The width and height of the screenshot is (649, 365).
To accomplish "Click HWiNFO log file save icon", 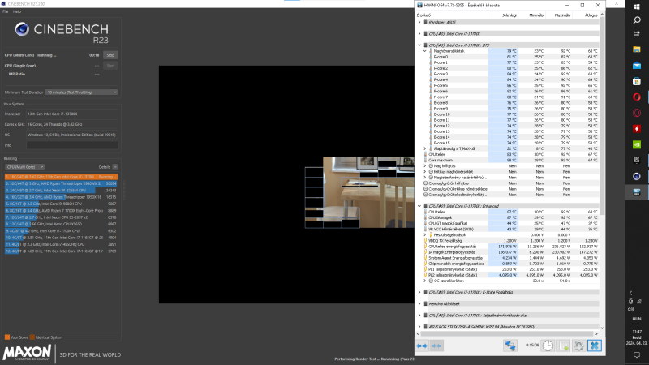I will [x=563, y=346].
